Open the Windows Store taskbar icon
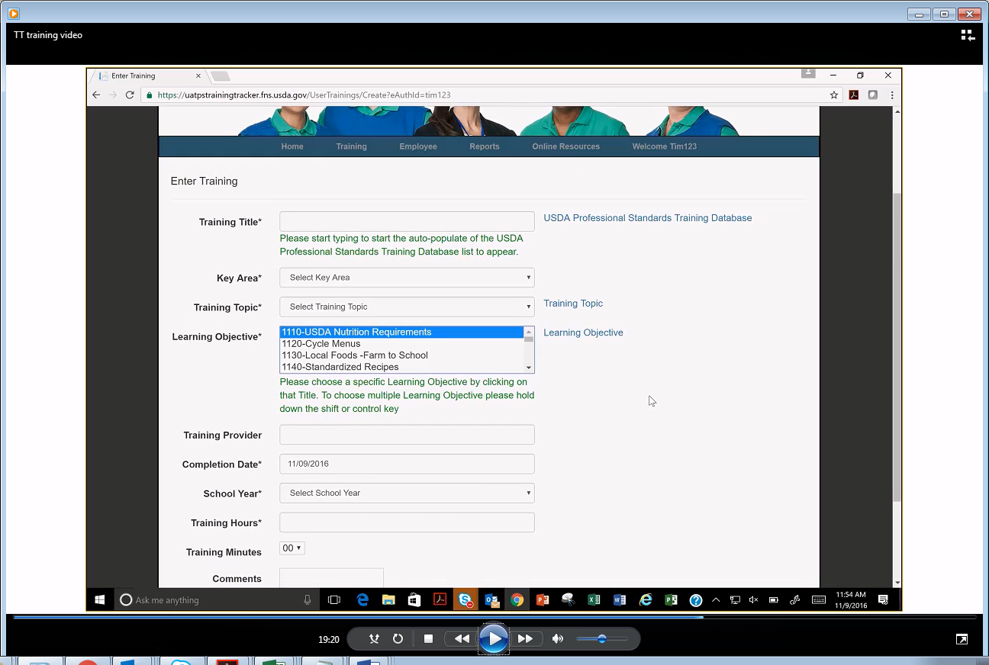989x665 pixels. pyautogui.click(x=414, y=600)
